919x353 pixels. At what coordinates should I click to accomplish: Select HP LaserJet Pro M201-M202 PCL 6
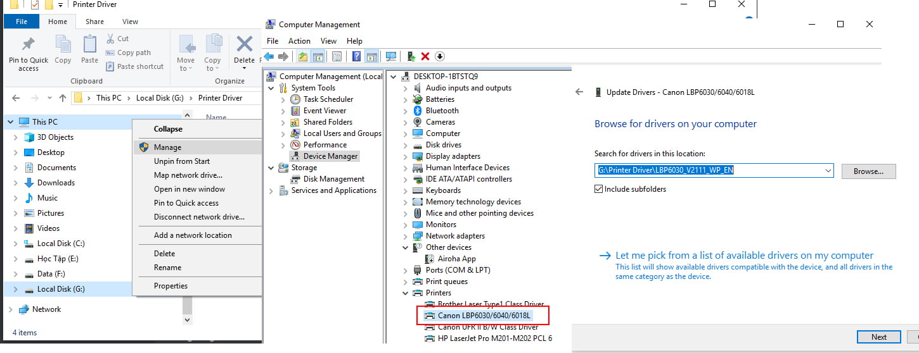pos(494,338)
